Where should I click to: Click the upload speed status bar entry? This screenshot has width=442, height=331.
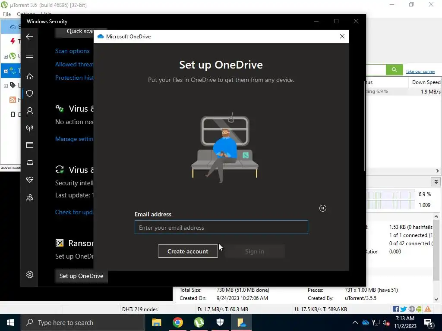tap(321, 309)
